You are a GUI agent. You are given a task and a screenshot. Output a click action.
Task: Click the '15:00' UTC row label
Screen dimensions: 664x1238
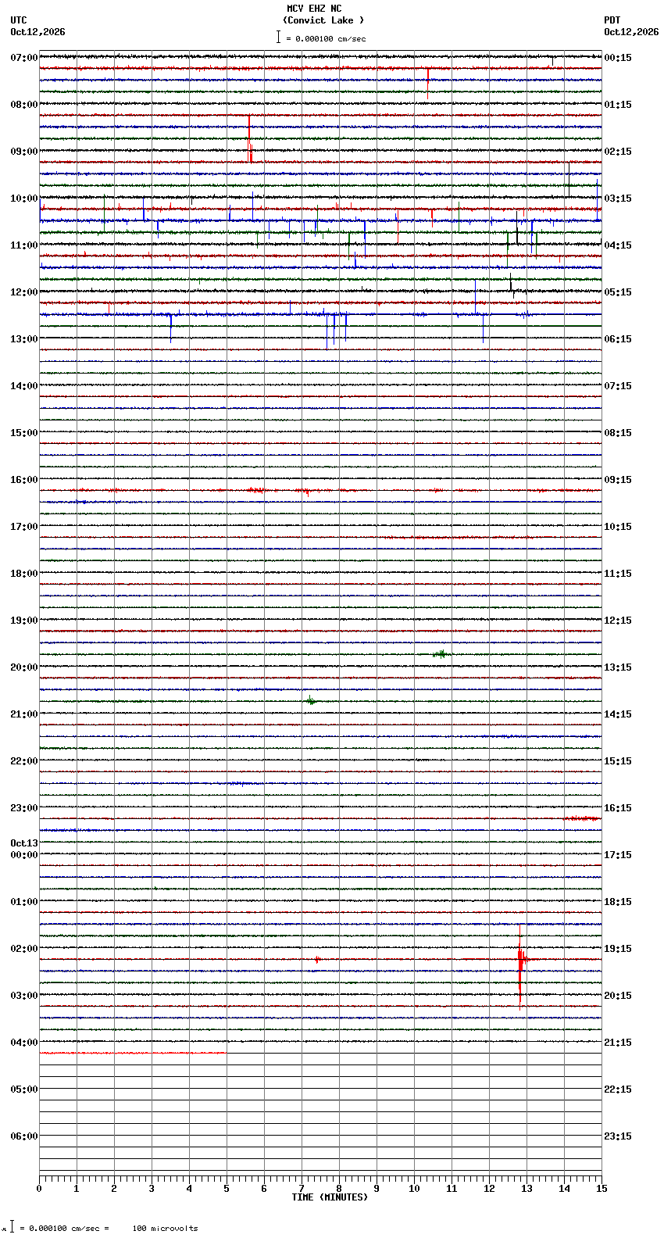tap(24, 433)
